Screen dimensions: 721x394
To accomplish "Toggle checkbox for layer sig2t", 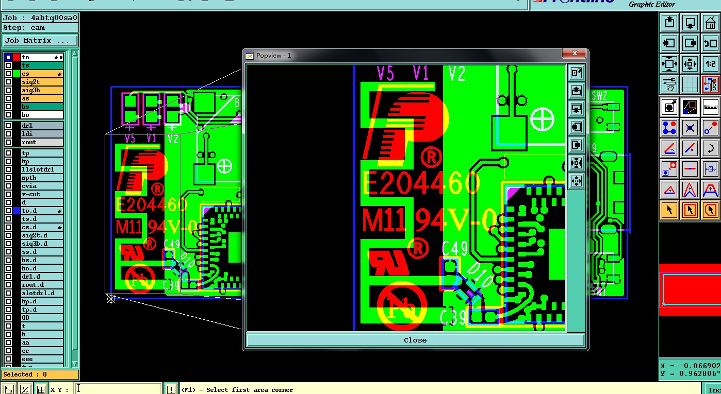I will click(8, 82).
